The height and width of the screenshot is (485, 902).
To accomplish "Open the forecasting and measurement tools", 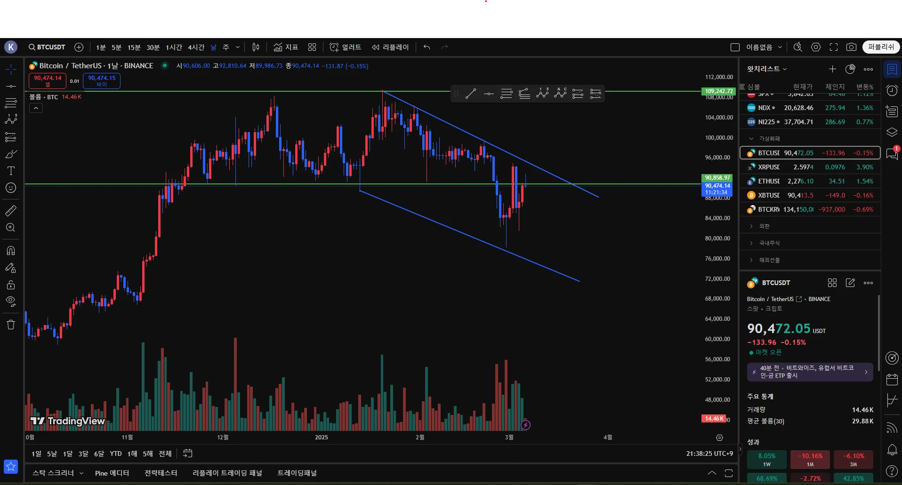I will (11, 137).
